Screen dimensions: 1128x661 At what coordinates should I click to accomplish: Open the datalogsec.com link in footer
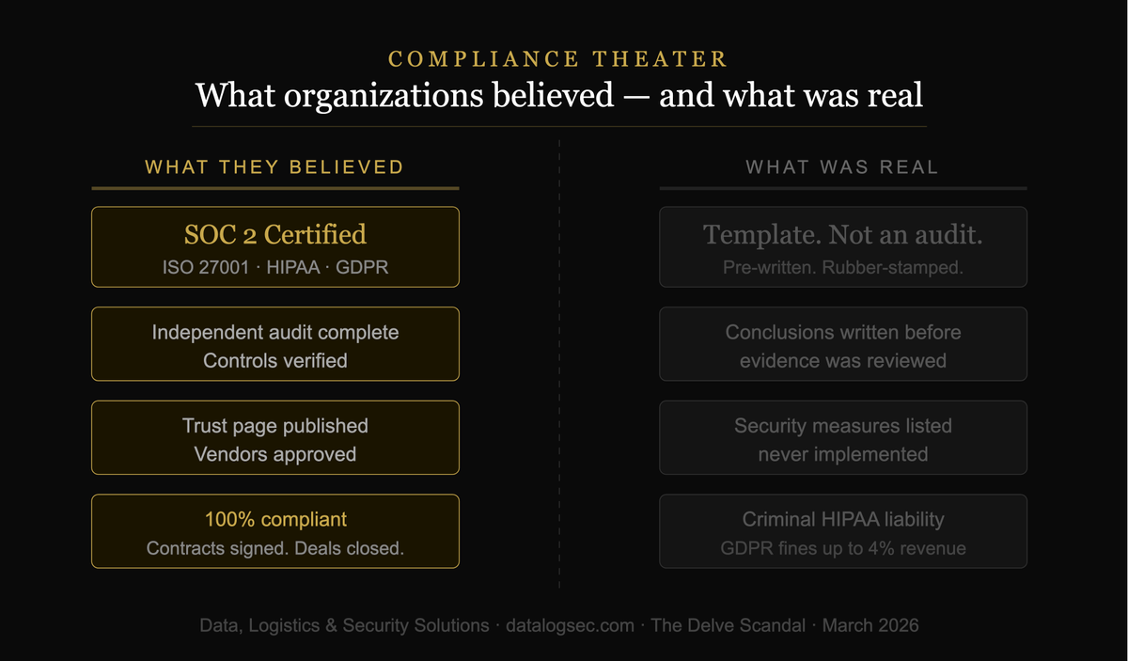point(569,625)
